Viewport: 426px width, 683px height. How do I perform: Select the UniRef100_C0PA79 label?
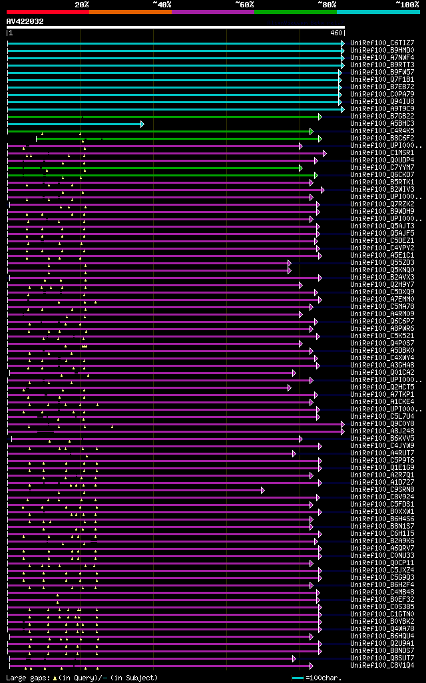[x=383, y=94]
